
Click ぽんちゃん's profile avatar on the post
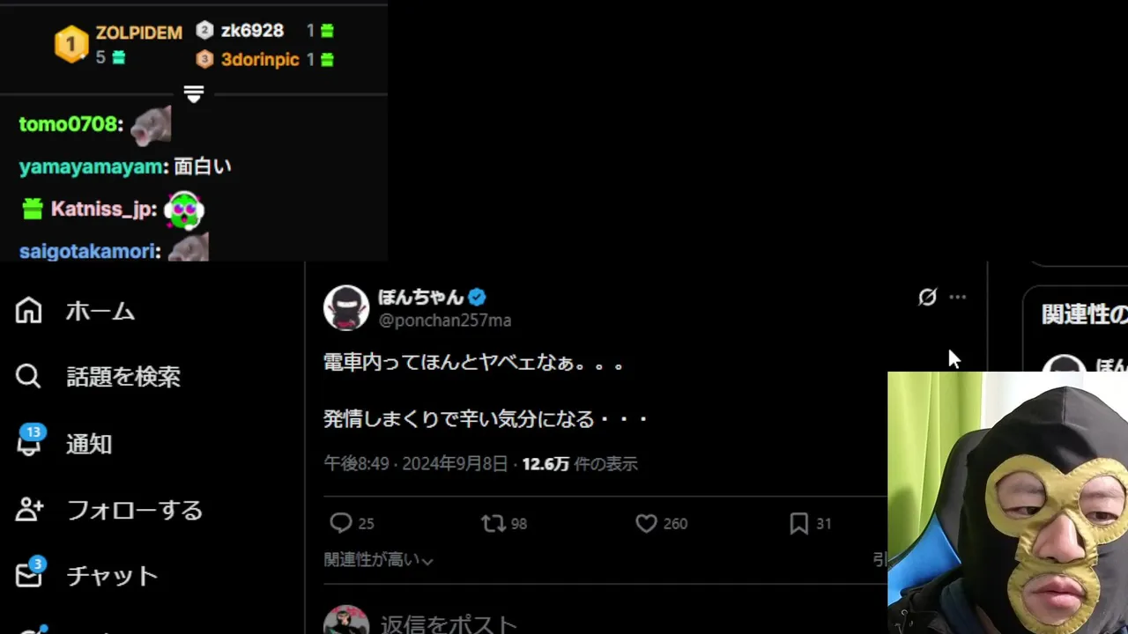pyautogui.click(x=345, y=308)
